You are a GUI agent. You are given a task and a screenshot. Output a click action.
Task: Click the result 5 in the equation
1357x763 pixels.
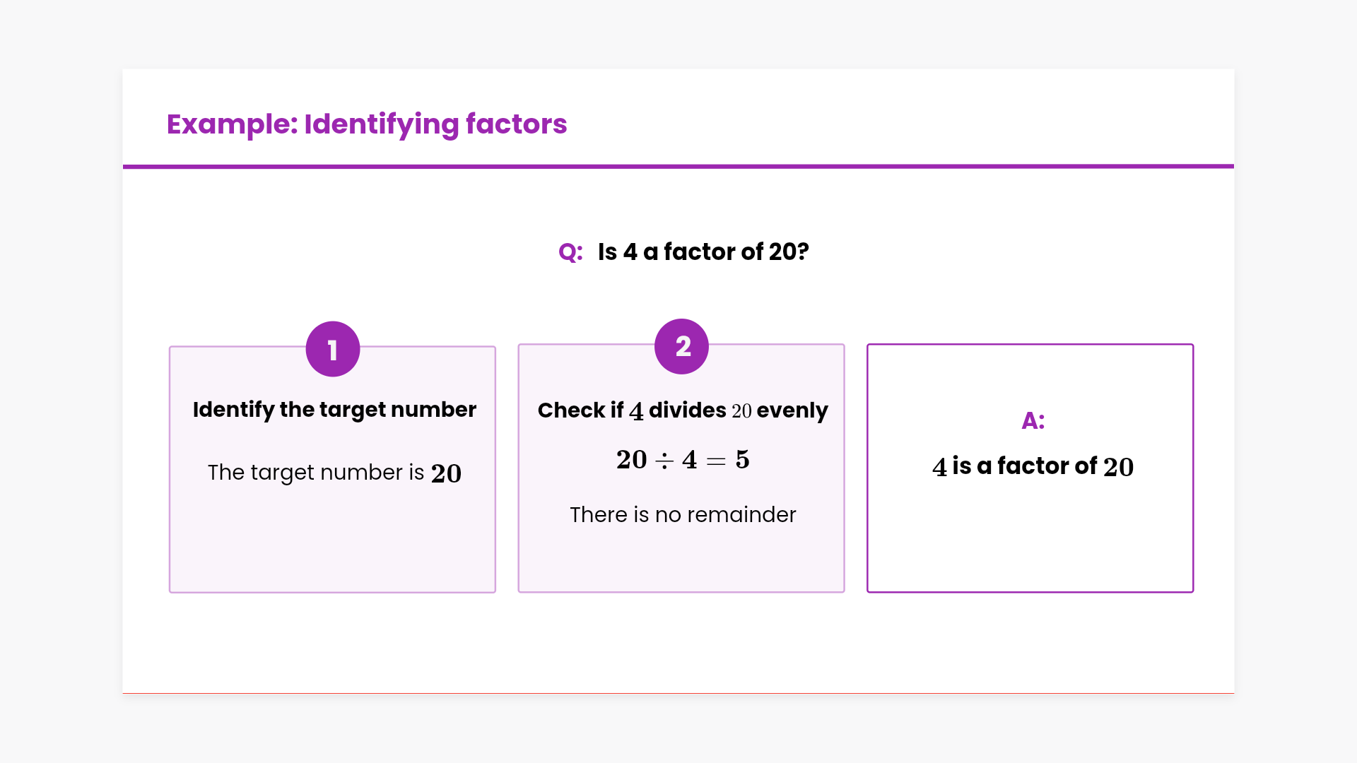coord(742,460)
